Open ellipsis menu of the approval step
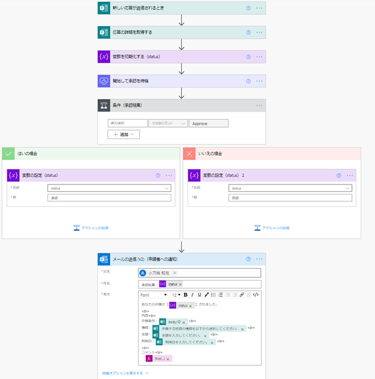 259,81
